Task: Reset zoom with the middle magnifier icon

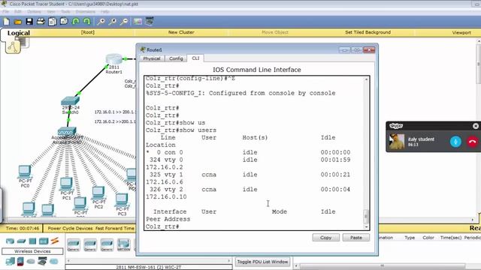Action: click(x=113, y=22)
